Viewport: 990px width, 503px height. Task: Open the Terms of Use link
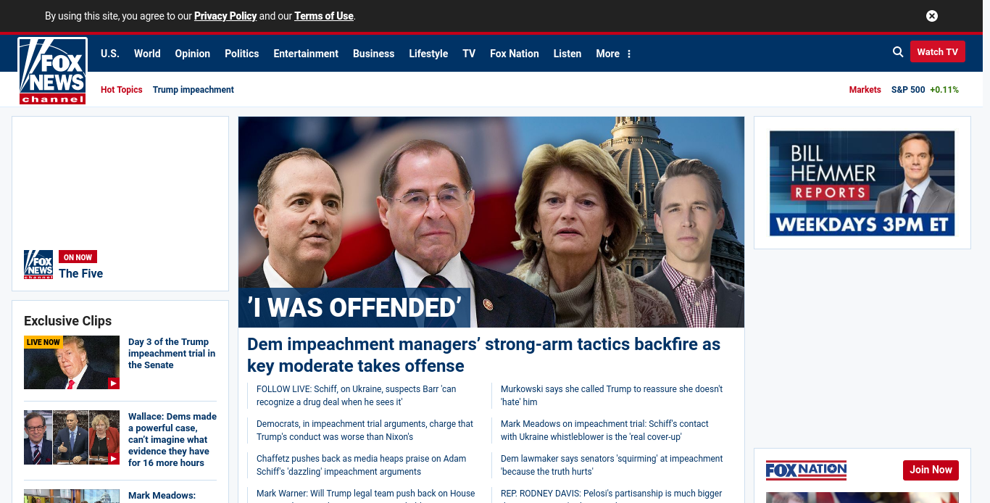[324, 16]
